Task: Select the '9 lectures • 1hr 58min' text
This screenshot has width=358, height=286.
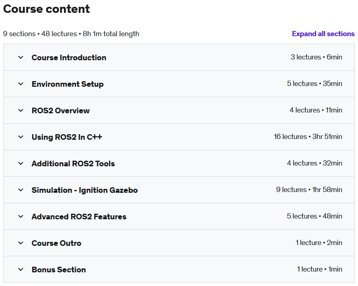Action: tap(309, 190)
